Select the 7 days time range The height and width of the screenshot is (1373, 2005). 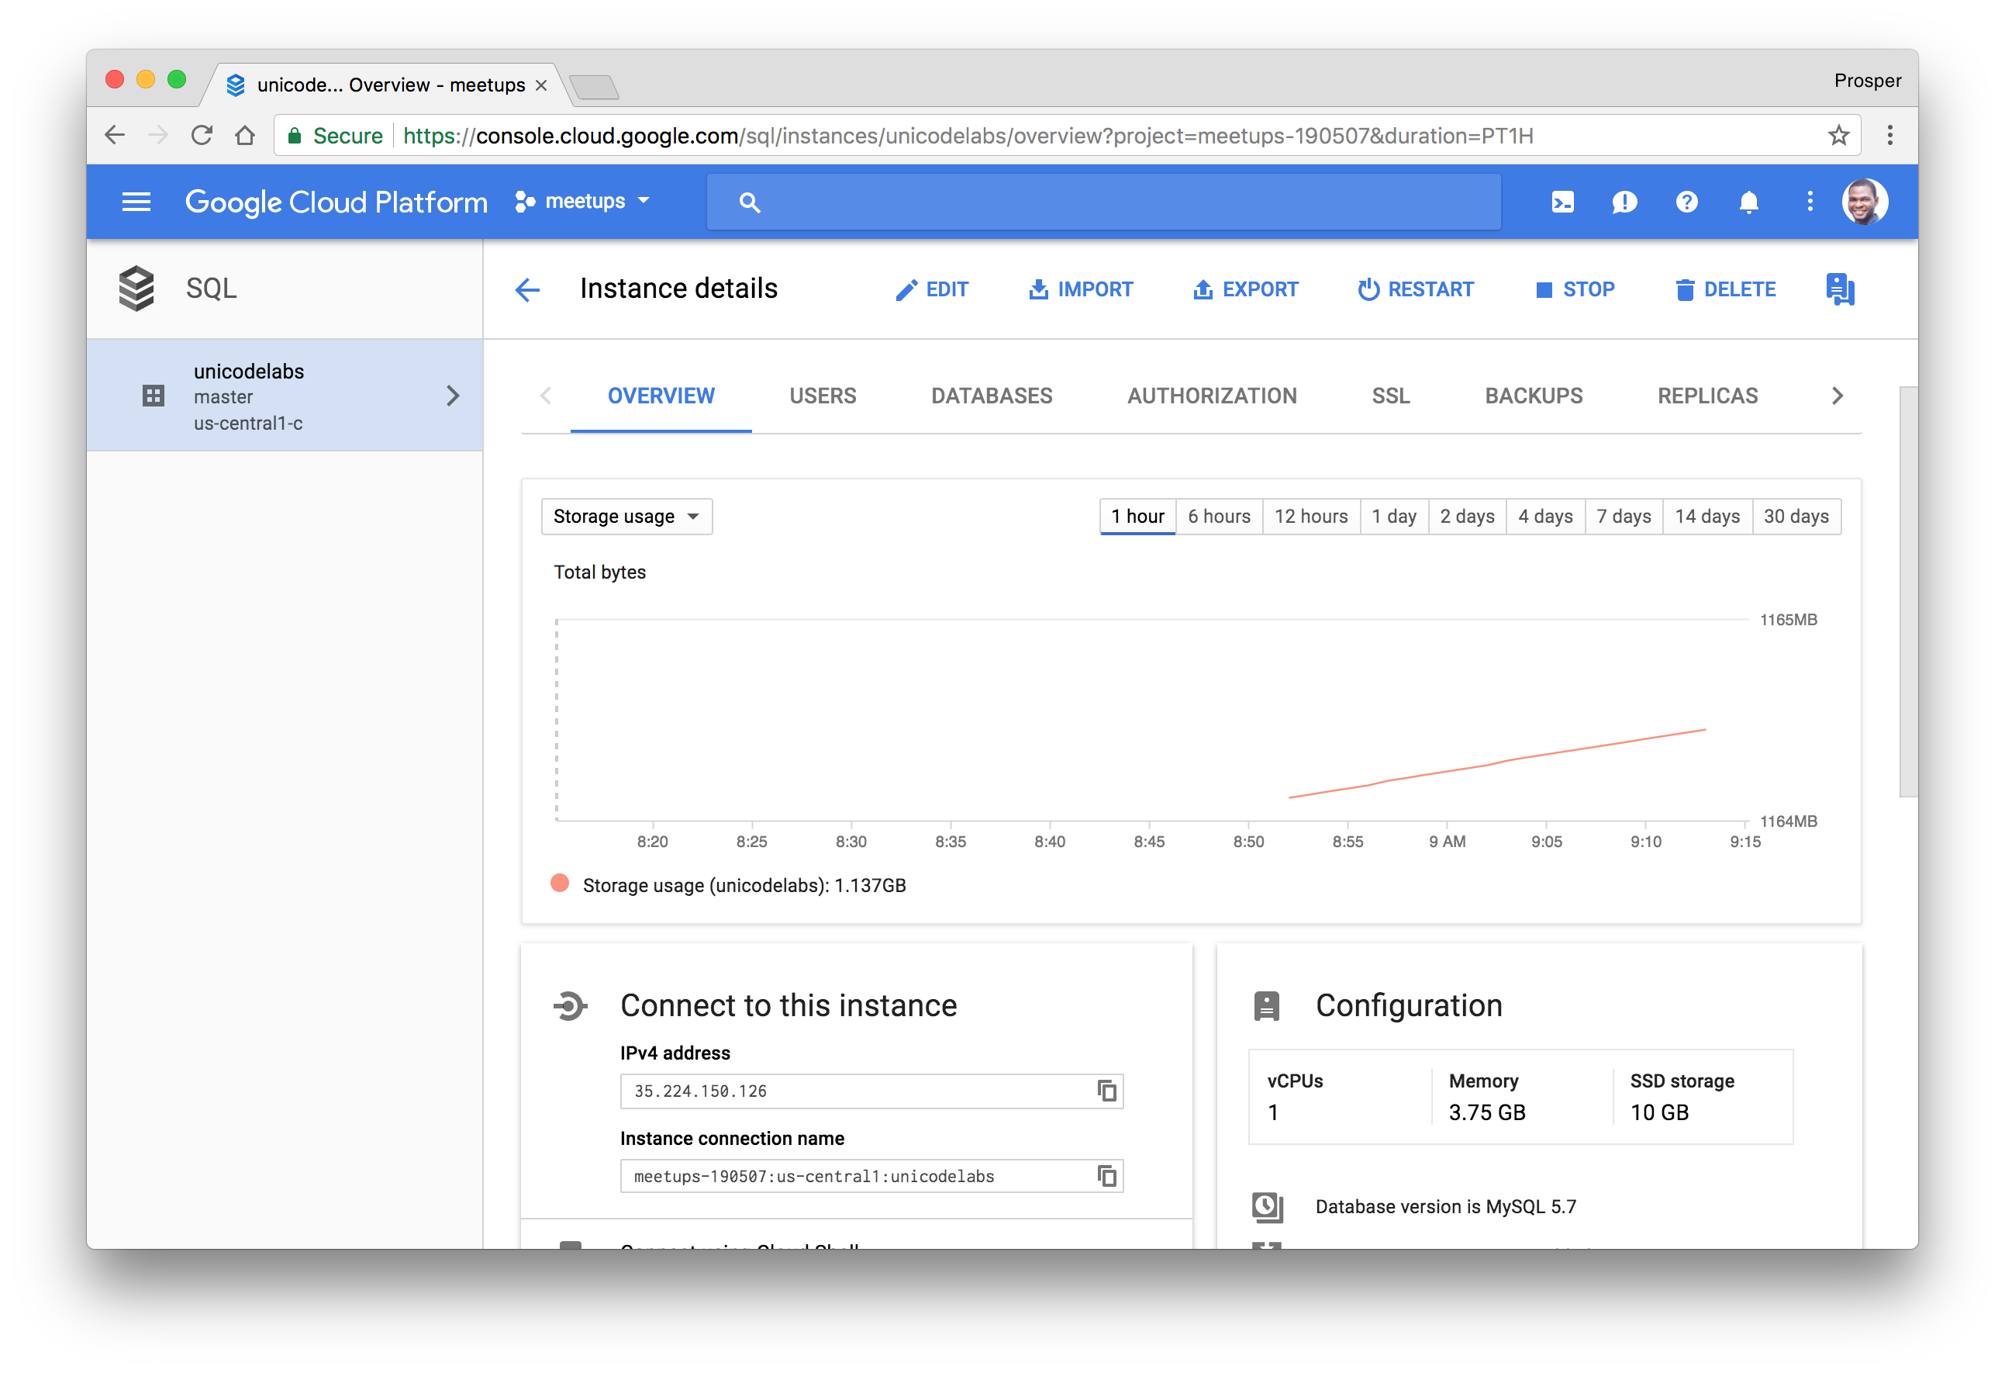1623,516
